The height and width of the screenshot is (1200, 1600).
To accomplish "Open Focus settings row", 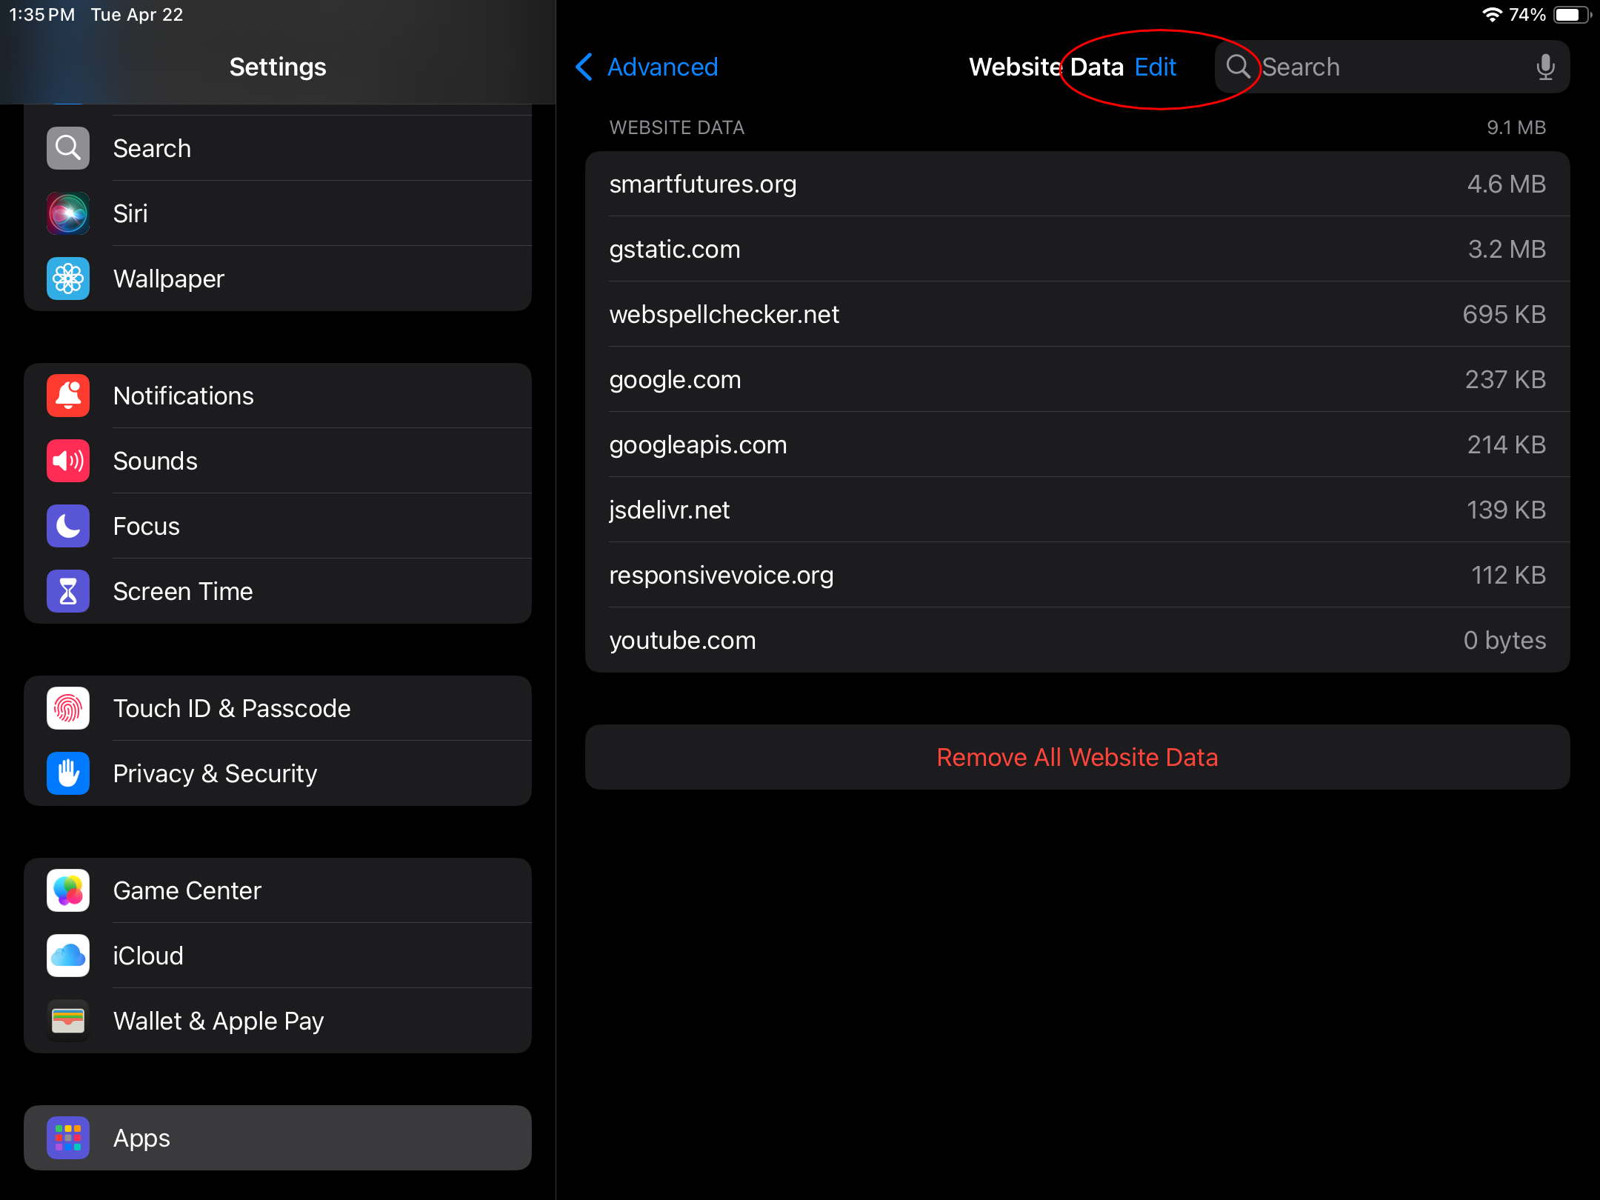I will (278, 526).
